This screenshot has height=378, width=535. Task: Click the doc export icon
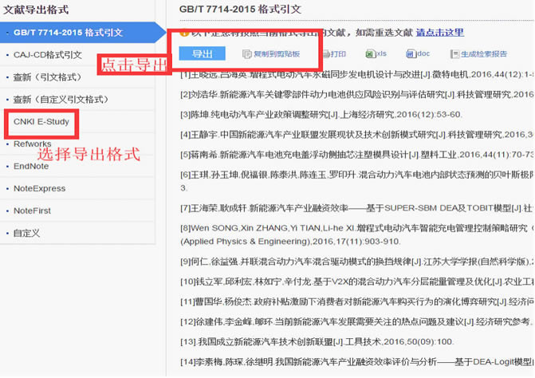pyautogui.click(x=411, y=54)
